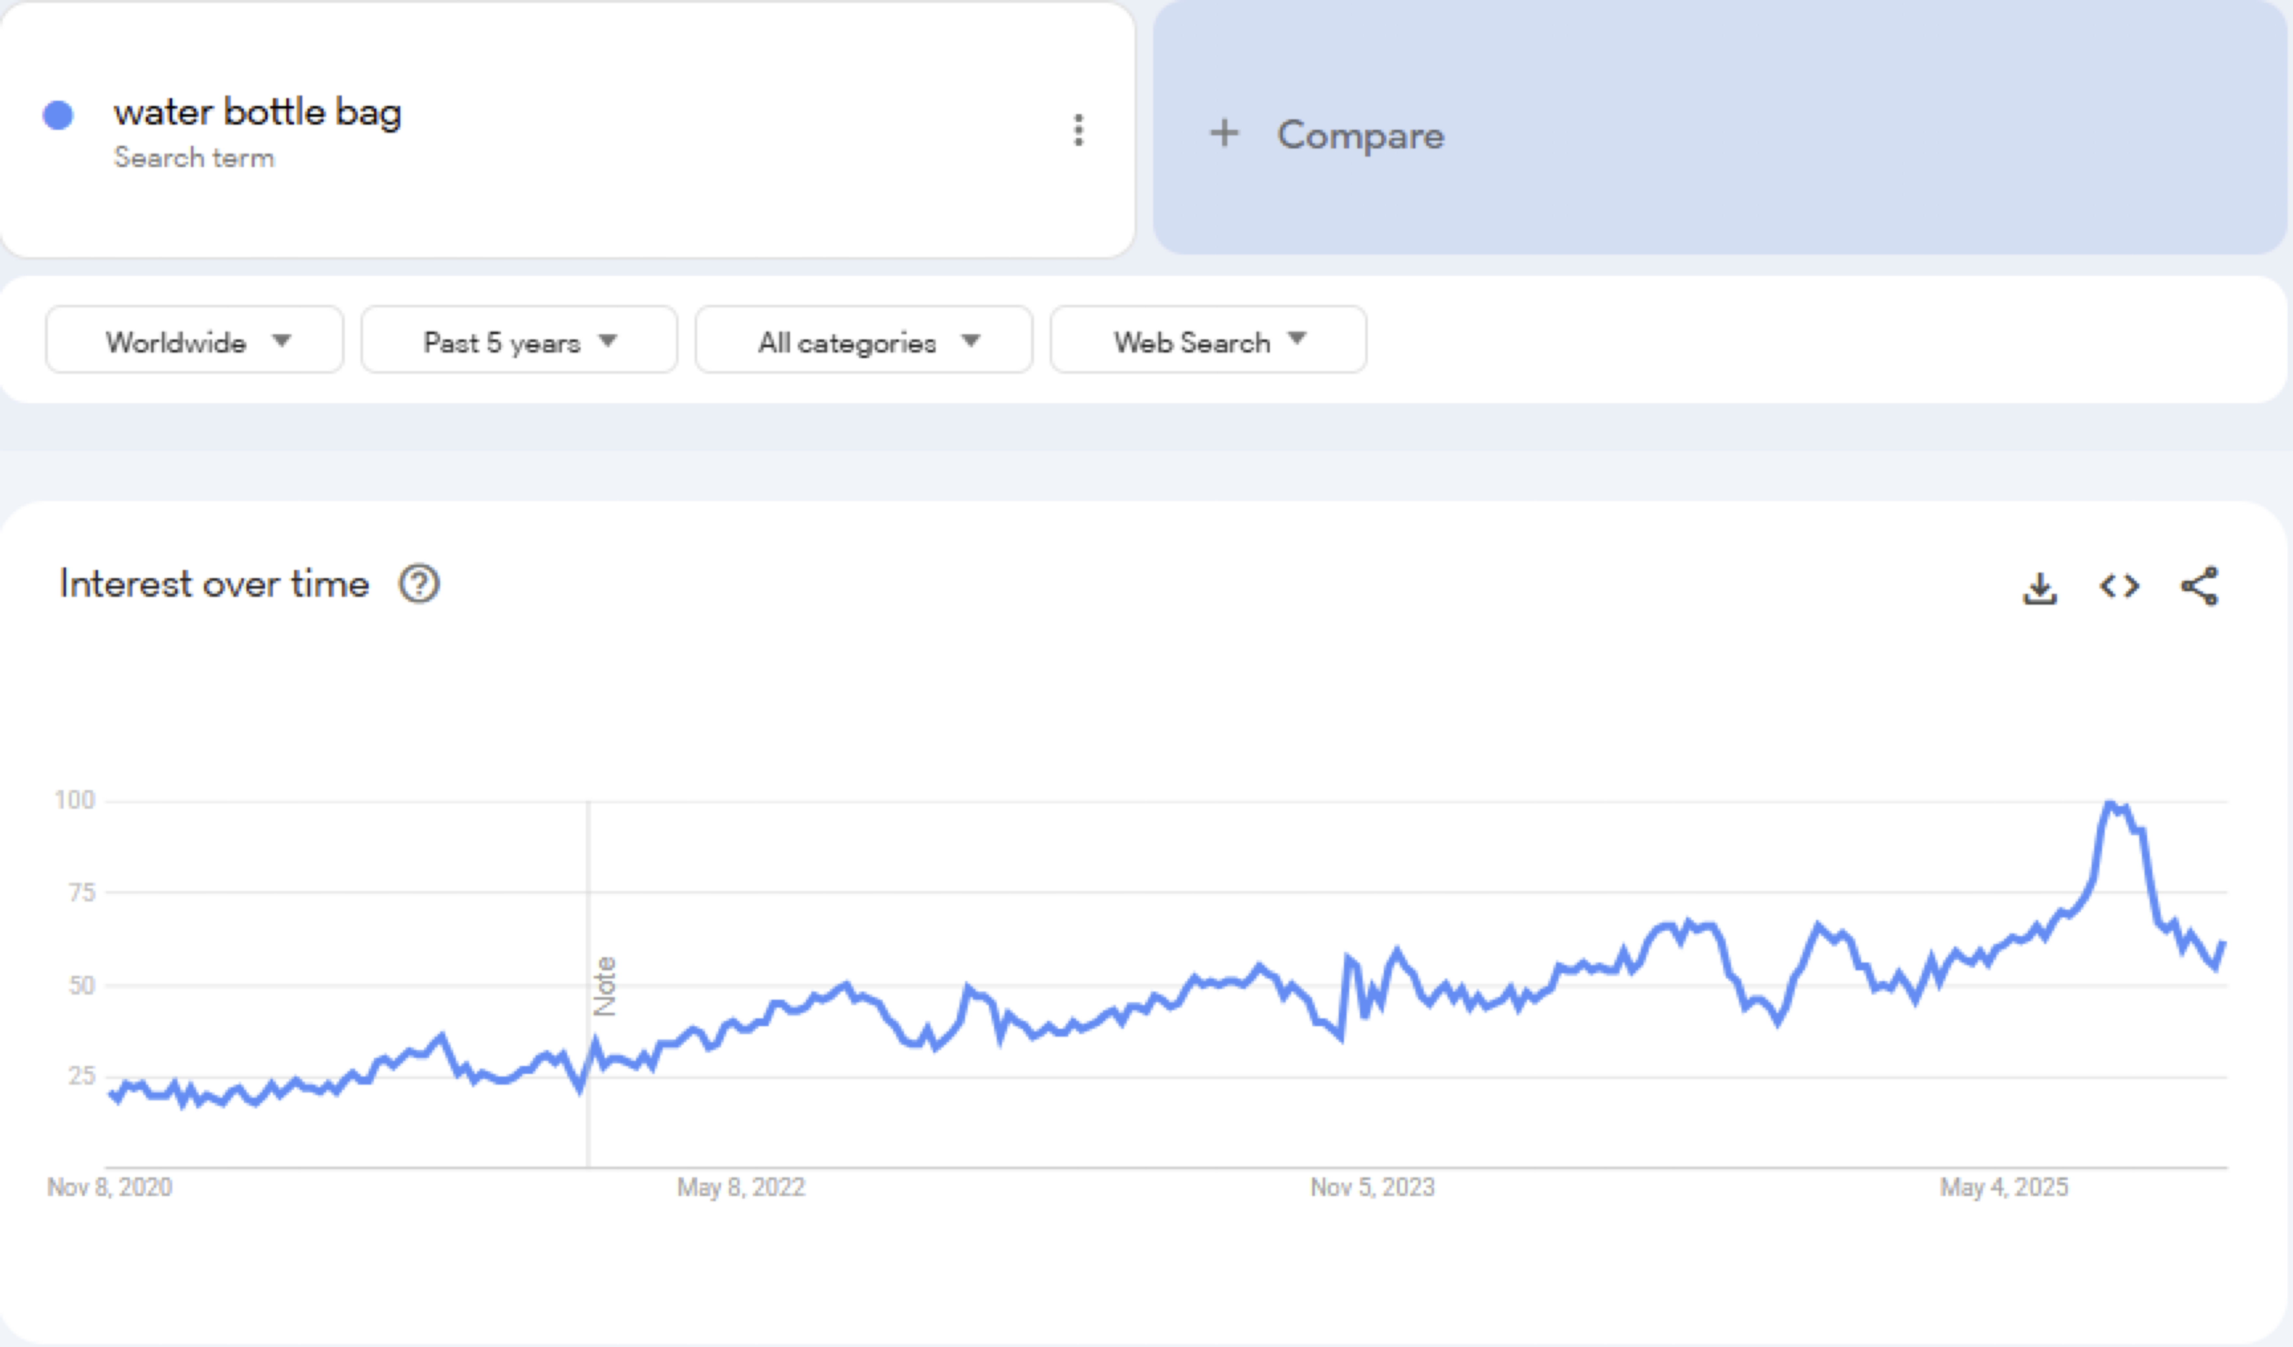Open help for Interest over time
The width and height of the screenshot is (2293, 1347).
click(x=419, y=584)
